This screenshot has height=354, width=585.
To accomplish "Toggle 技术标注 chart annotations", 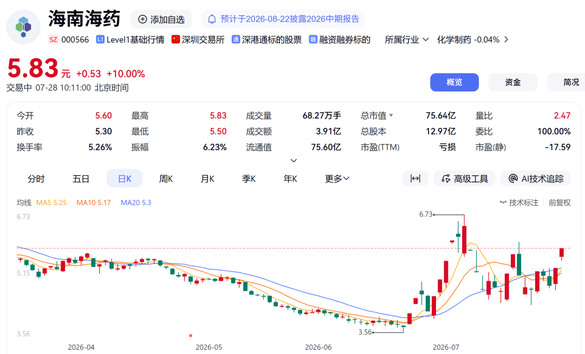I will tap(519, 203).
